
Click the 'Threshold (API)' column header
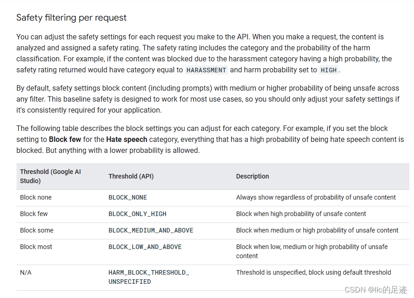click(131, 176)
